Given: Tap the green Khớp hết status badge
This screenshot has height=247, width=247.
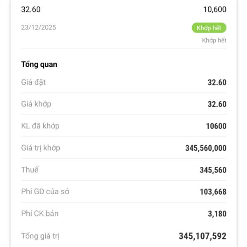Looking at the screenshot, I should pos(209,28).
